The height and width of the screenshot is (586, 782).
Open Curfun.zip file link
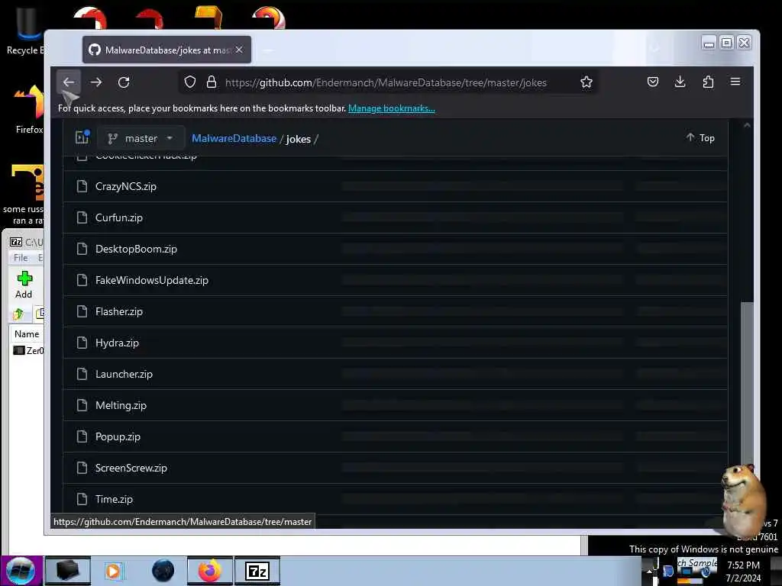tap(118, 217)
